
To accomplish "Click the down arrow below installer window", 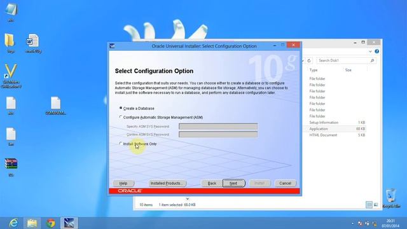I will point(188,199).
